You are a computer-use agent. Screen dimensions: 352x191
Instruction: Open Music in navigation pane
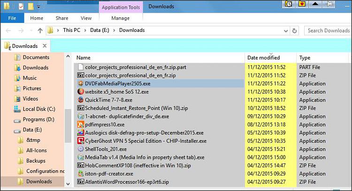click(x=25, y=78)
